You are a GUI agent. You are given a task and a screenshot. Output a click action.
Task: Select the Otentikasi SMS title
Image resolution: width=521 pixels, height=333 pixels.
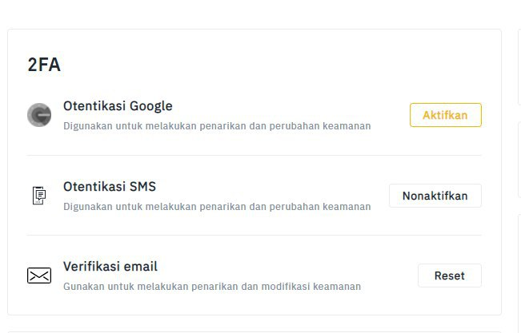(x=110, y=186)
